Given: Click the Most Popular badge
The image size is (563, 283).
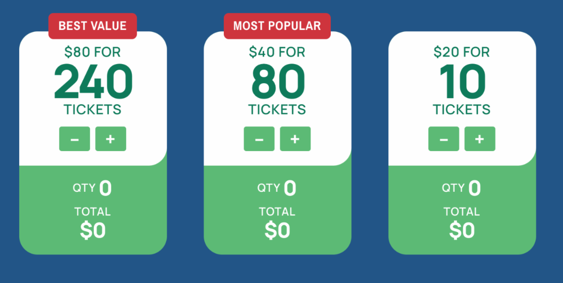Looking at the screenshot, I should click(x=277, y=26).
